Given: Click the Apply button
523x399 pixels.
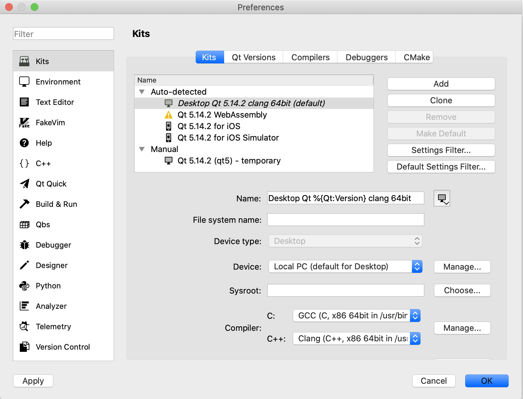Looking at the screenshot, I should [x=33, y=381].
